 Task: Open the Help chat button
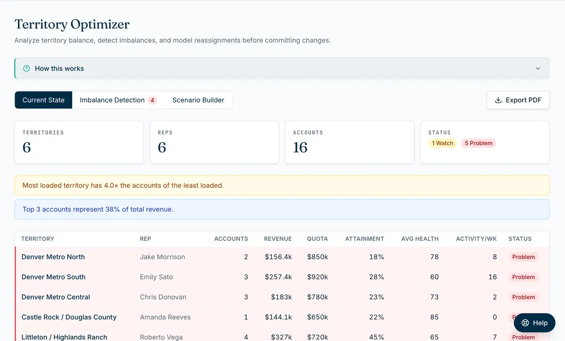(x=534, y=323)
